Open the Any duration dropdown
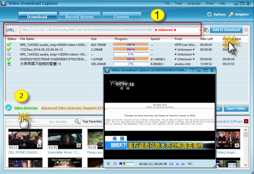 (x=58, y=122)
